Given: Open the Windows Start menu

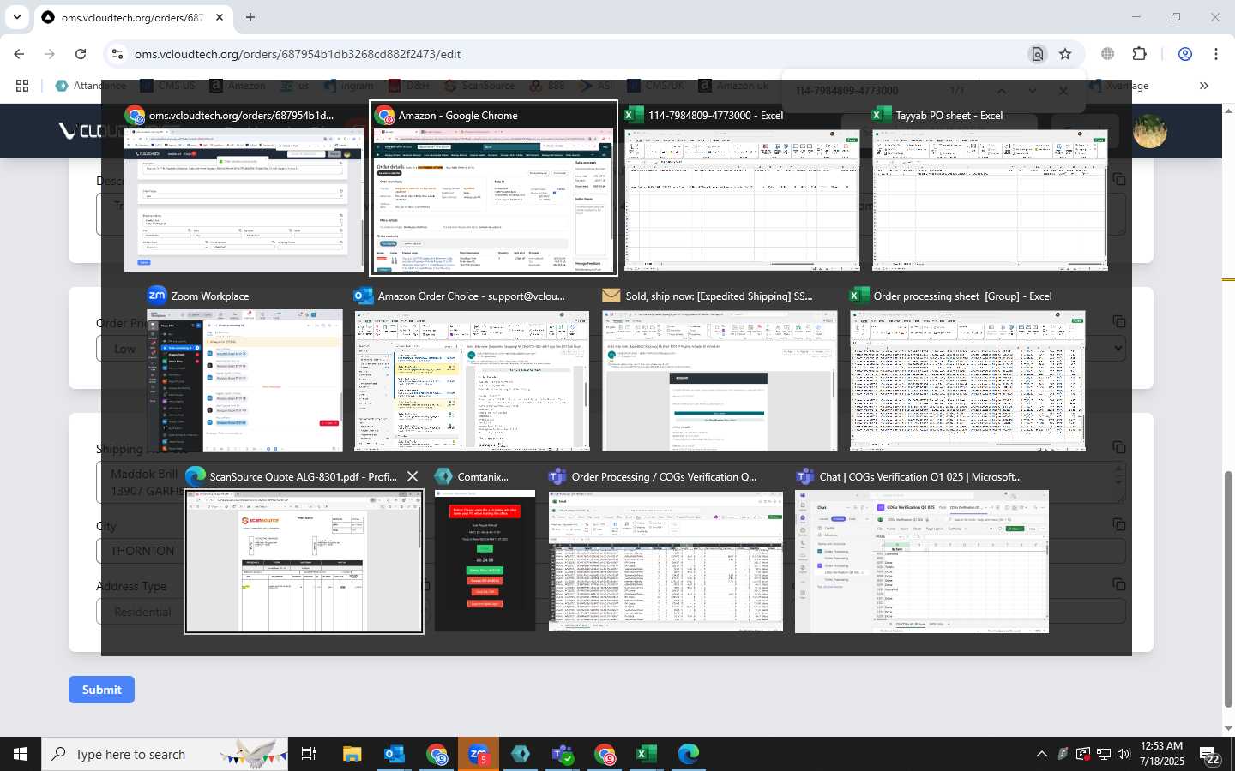Looking at the screenshot, I should (21, 754).
